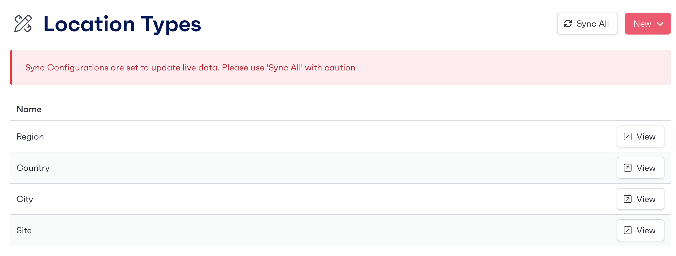
Task: Click the open-link icon in the Site row
Action: [x=628, y=230]
